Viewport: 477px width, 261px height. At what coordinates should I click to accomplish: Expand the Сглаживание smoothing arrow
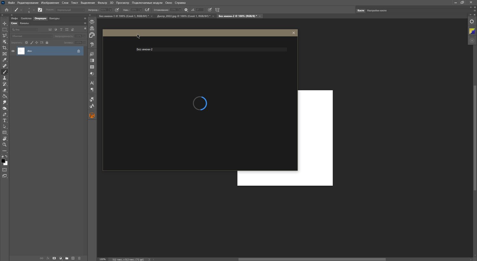pos(180,10)
